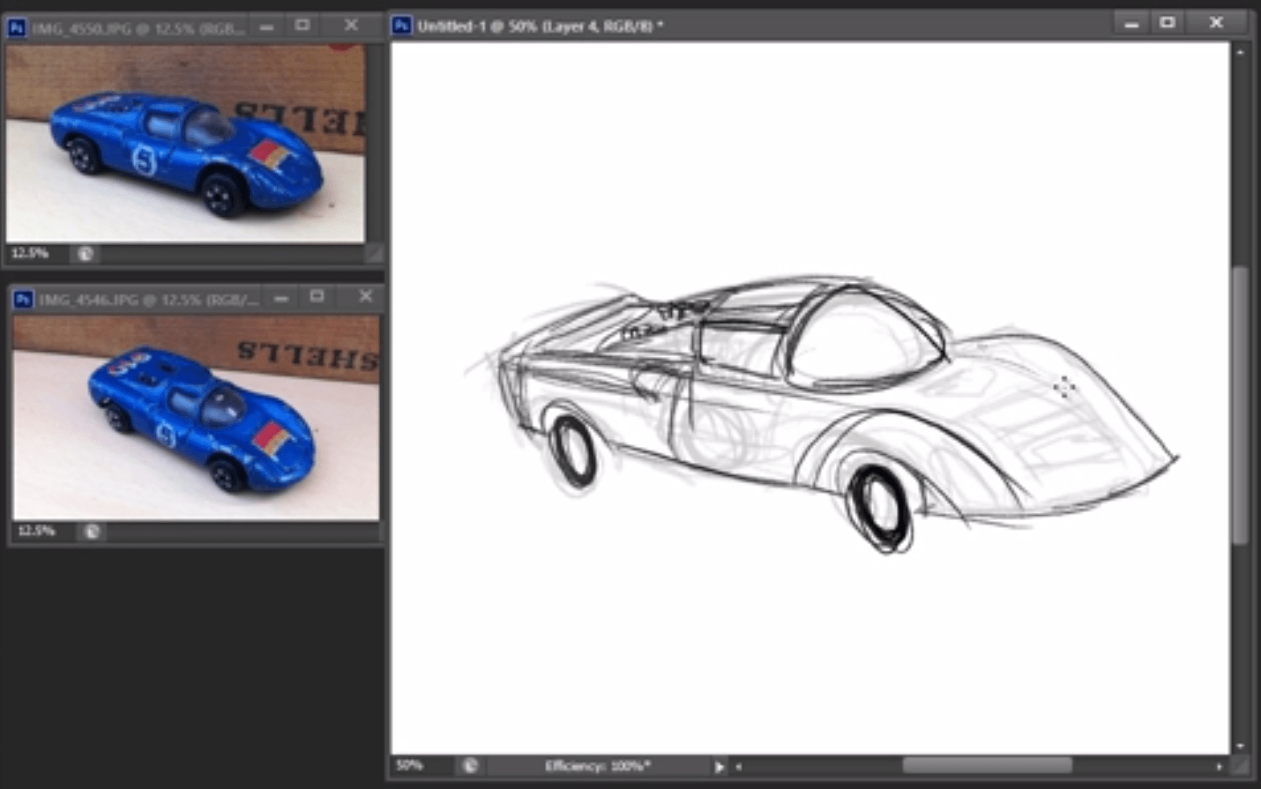The width and height of the screenshot is (1261, 789).
Task: Click the horizontal scrollbar thumb of Untitled-1
Action: 988,765
